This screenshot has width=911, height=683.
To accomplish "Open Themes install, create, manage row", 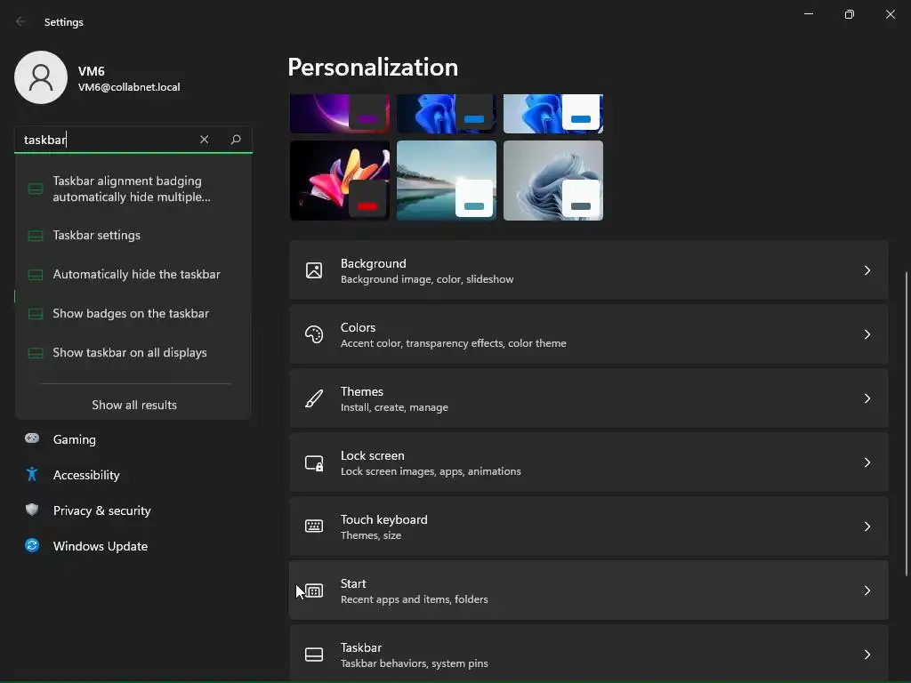I will [x=589, y=398].
